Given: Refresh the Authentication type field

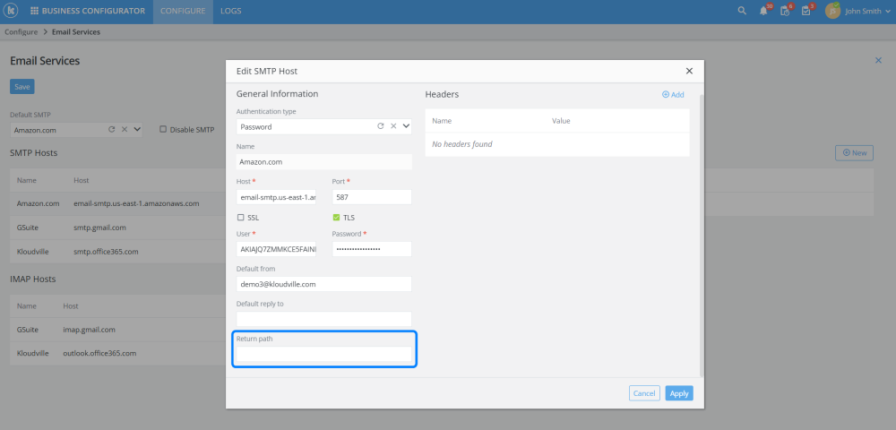Looking at the screenshot, I should 381,126.
